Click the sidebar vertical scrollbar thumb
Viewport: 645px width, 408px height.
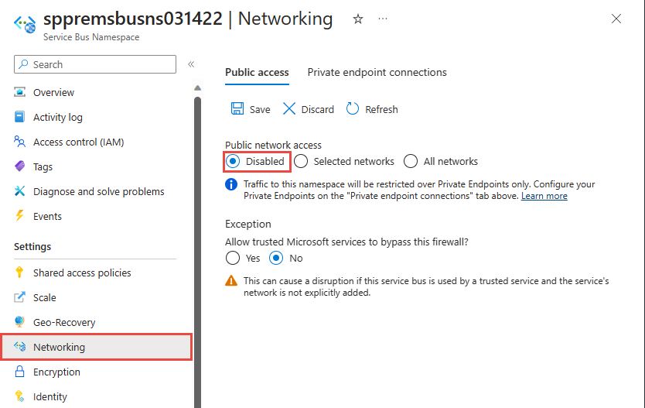[197, 251]
